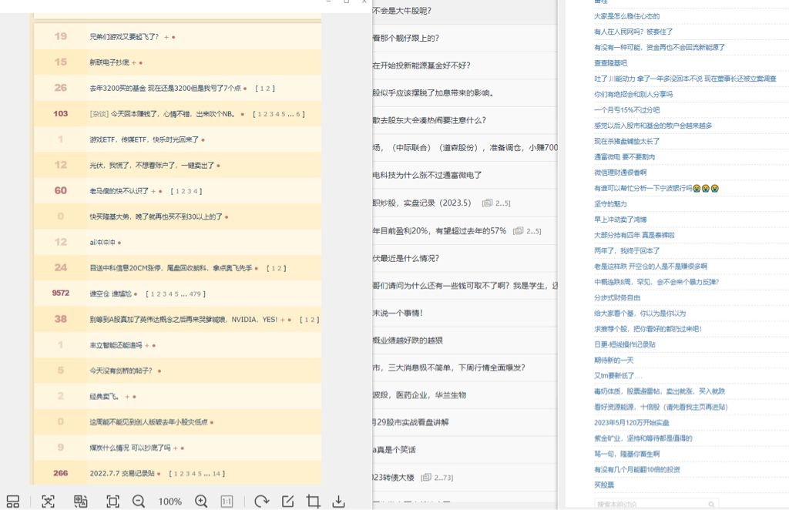Open sidebar link 坚守的魅力
Image resolution: width=789 pixels, height=510 pixels.
click(x=610, y=203)
